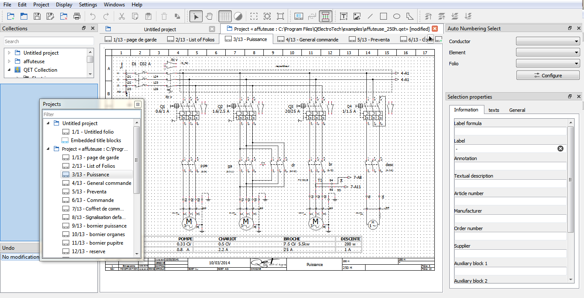Select the Line drawing tool
The height and width of the screenshot is (298, 584).
(370, 17)
